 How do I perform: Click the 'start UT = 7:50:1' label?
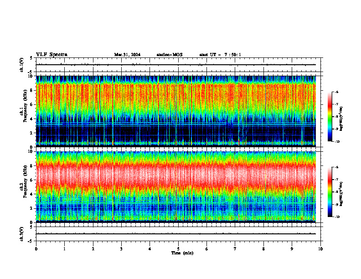[x=220, y=55]
